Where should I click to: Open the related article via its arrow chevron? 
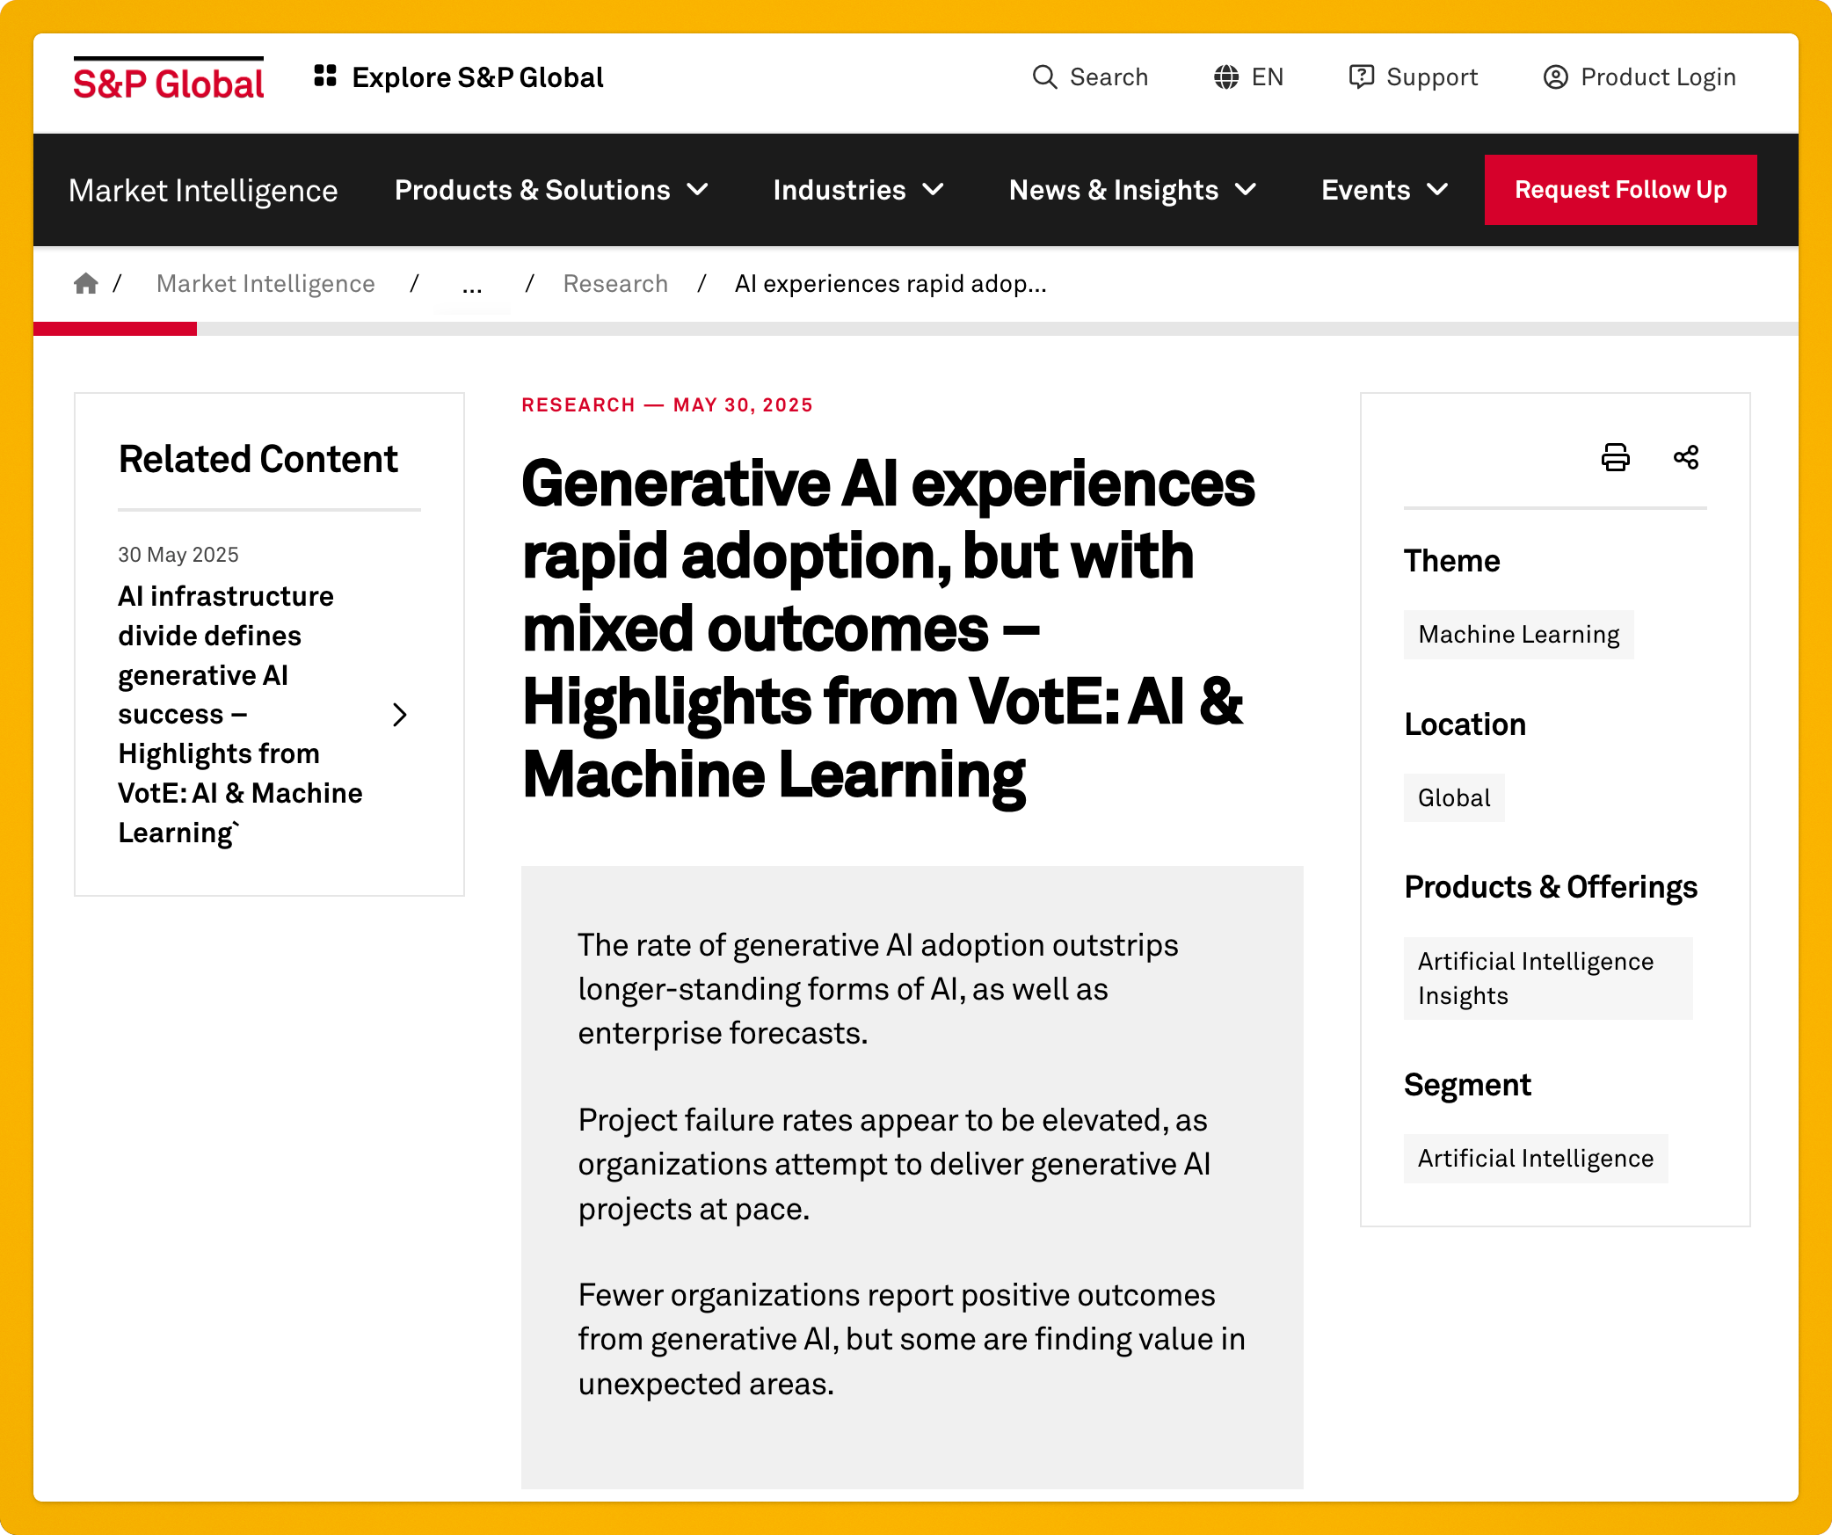pos(401,715)
